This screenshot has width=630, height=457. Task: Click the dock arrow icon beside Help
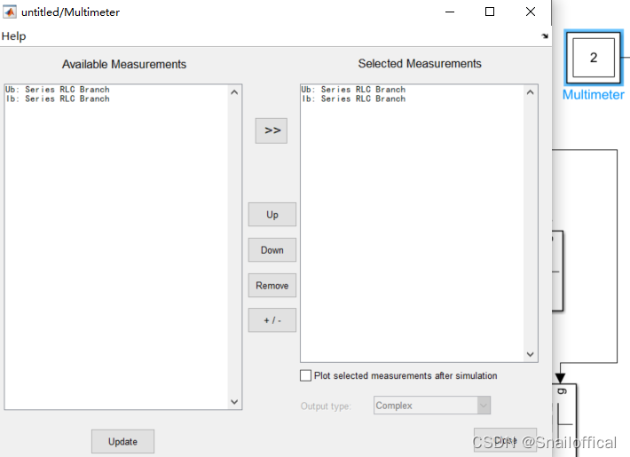coord(545,36)
